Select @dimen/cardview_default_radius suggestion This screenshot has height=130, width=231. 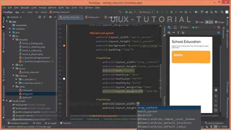click(169, 127)
